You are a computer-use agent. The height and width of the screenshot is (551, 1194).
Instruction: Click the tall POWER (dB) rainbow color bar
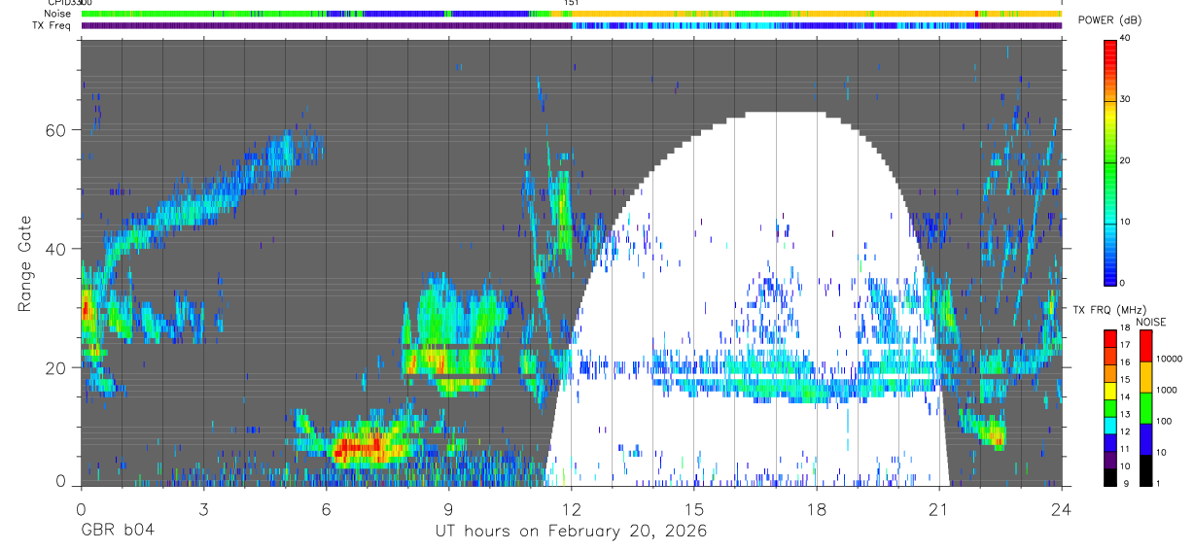pyautogui.click(x=1110, y=161)
